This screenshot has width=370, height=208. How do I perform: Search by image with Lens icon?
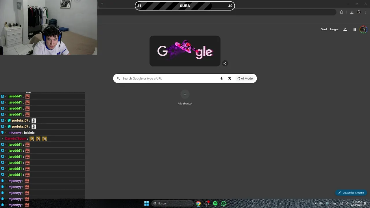pos(229,79)
